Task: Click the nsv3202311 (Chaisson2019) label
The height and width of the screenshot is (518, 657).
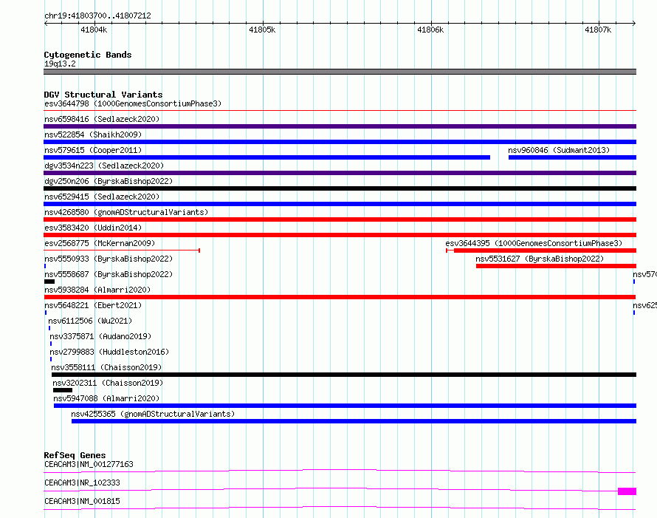Action: click(108, 383)
